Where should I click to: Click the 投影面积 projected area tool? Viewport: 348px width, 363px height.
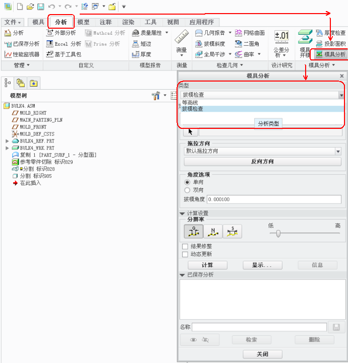(x=331, y=43)
